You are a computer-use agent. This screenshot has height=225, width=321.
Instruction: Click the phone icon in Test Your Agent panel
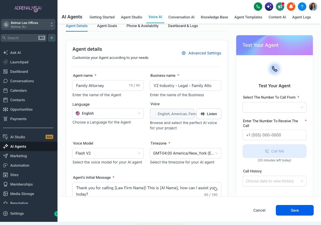(275, 69)
